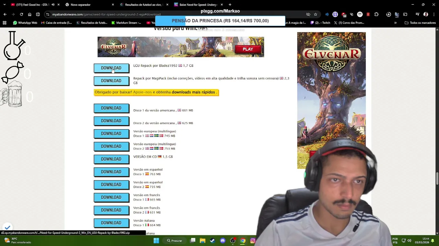Reload the current page
The height and width of the screenshot is (246, 439).
point(21,14)
